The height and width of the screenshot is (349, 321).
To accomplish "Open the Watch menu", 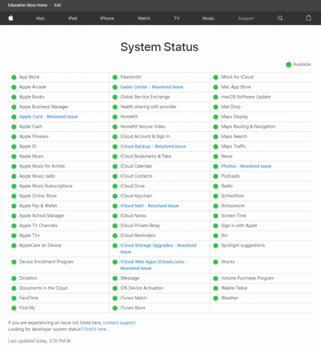I will point(144,18).
